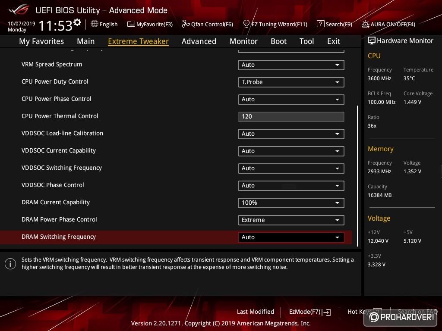Switch to the Boot tab
The image size is (442, 331).
[x=278, y=41]
